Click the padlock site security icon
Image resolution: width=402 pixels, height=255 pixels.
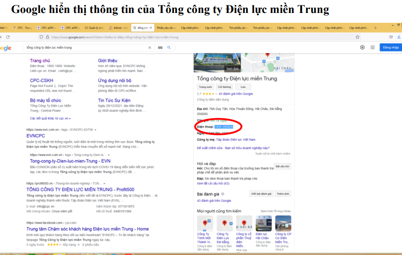pyautogui.click(x=48, y=37)
